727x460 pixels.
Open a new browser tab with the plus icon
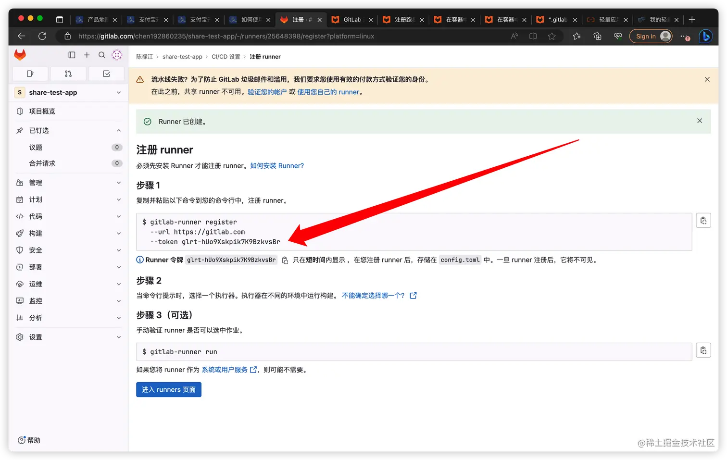pyautogui.click(x=692, y=19)
